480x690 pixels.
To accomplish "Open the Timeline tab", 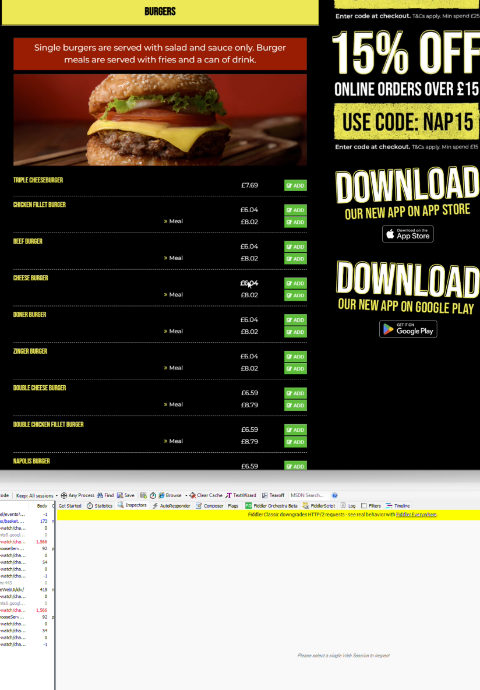I will coord(398,506).
